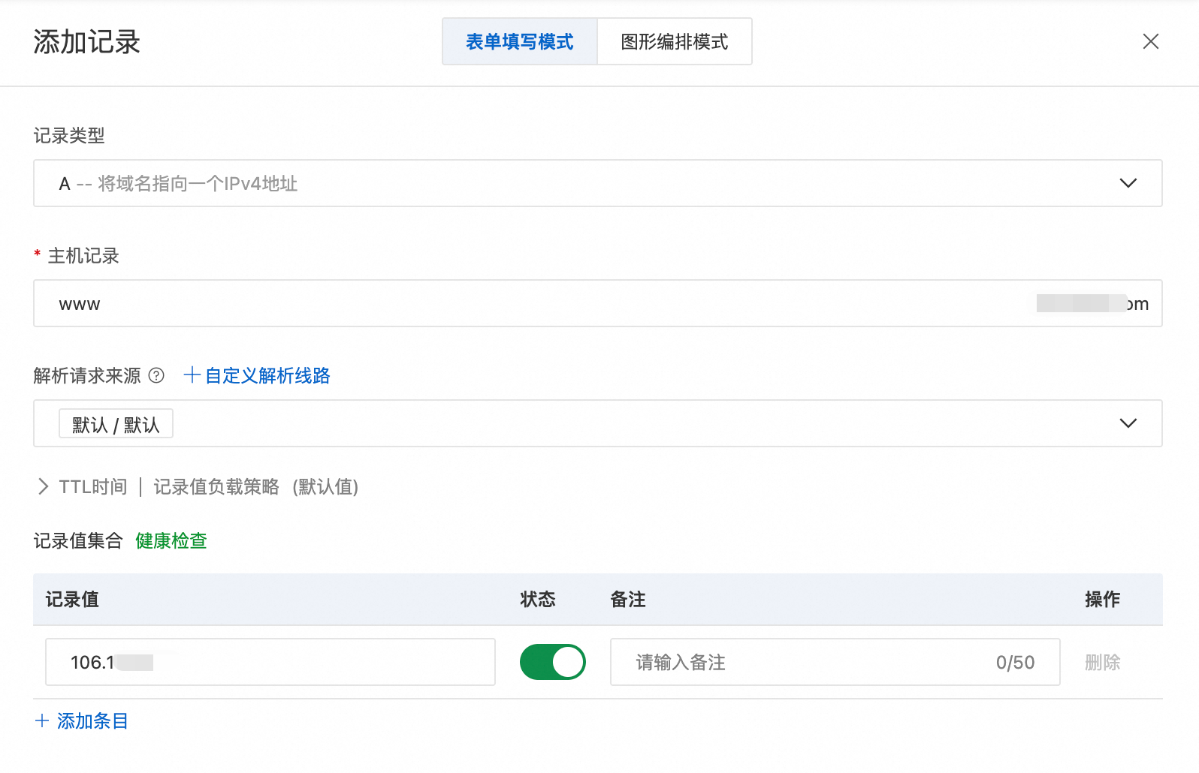The image size is (1199, 773).
Task: Click the 请输入备注 remark field
Action: (804, 662)
